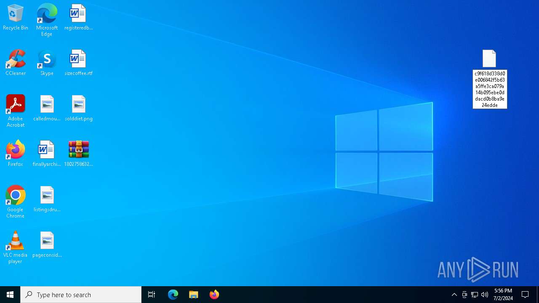The width and height of the screenshot is (539, 303).
Task: Show hidden system tray icons
Action: pyautogui.click(x=454, y=295)
